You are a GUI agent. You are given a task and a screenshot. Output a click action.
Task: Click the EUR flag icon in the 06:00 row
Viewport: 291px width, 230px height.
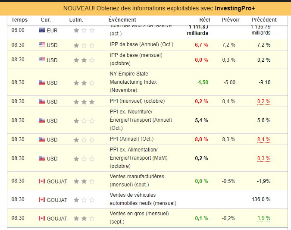pos(42,30)
